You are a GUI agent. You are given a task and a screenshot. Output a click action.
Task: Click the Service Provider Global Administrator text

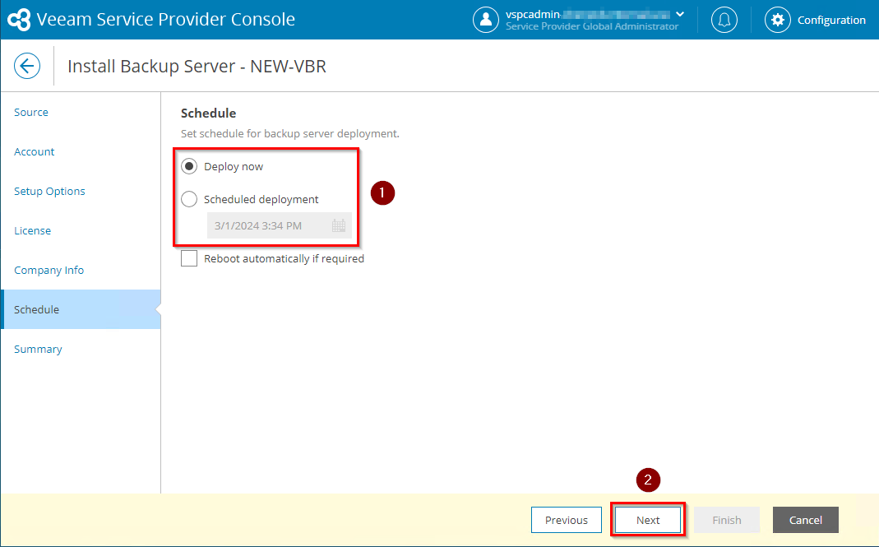(x=592, y=26)
